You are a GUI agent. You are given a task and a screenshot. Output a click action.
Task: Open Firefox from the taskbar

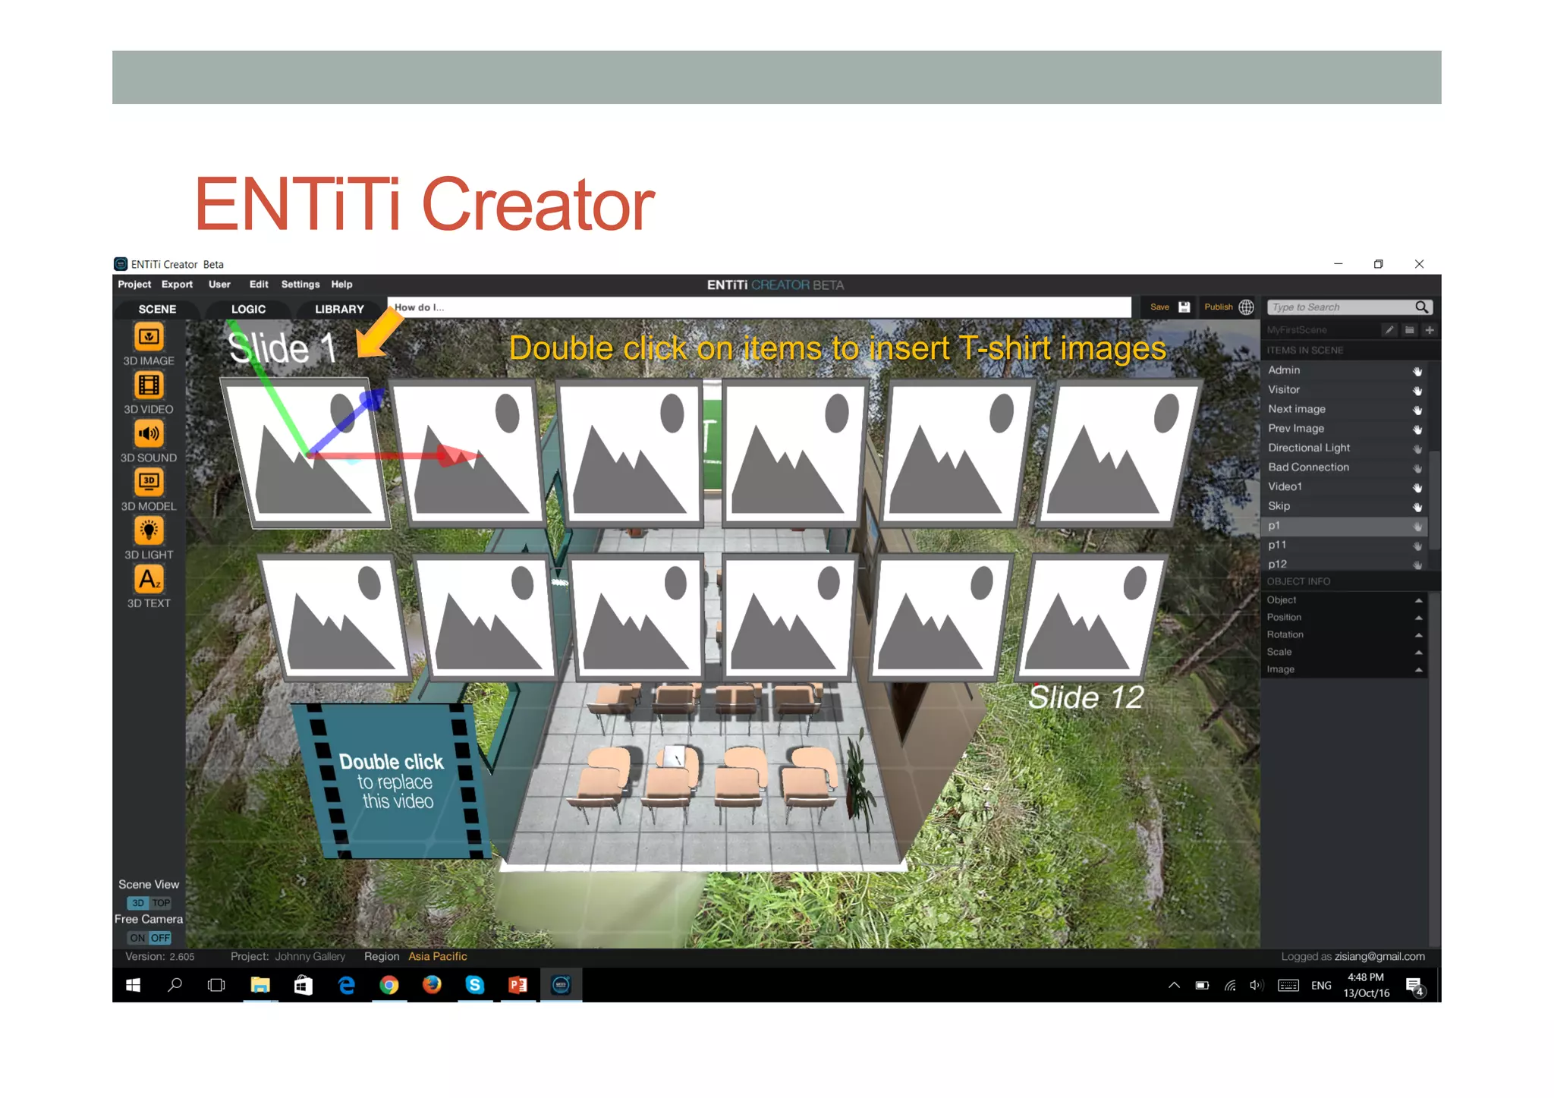(432, 985)
